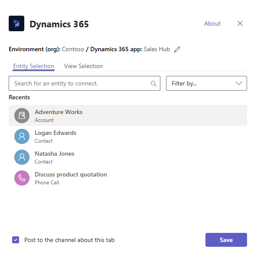Close the Dynamics 365 dialog

click(x=240, y=23)
